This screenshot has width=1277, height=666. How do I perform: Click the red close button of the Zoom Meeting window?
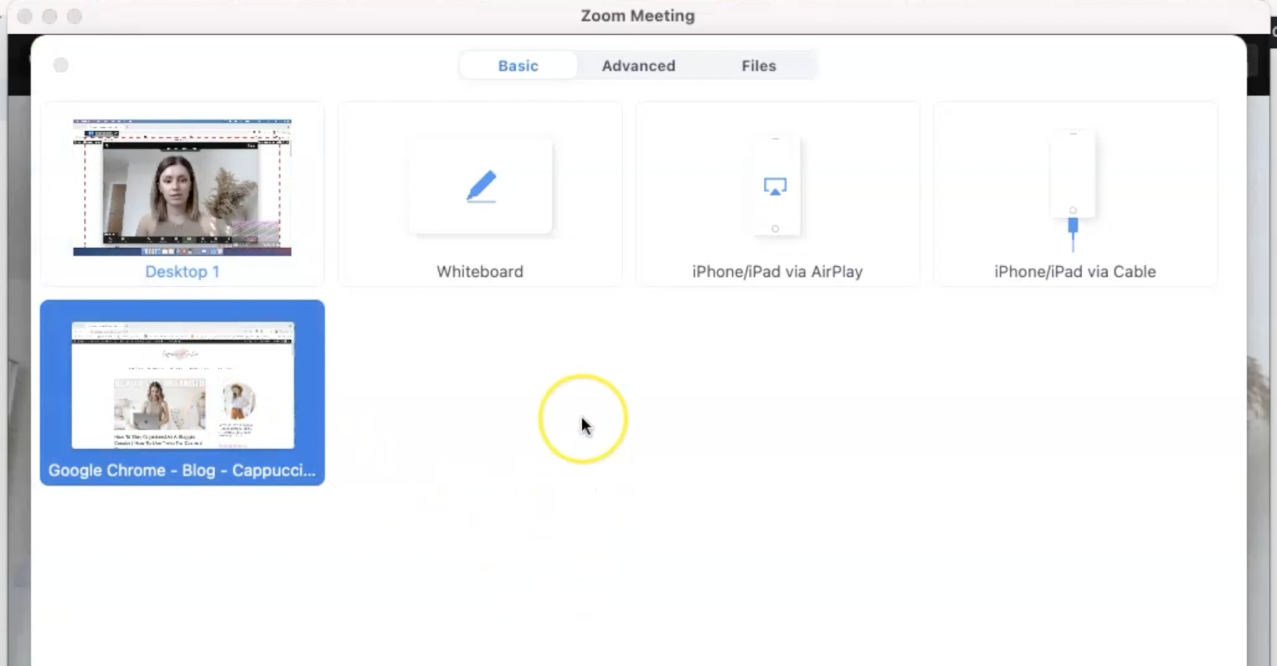pyautogui.click(x=25, y=17)
